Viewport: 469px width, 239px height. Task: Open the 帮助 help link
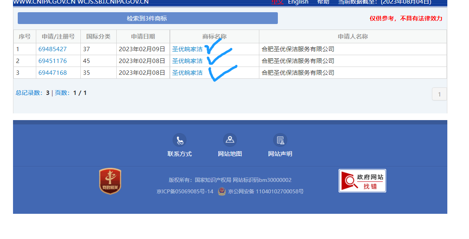click(323, 2)
